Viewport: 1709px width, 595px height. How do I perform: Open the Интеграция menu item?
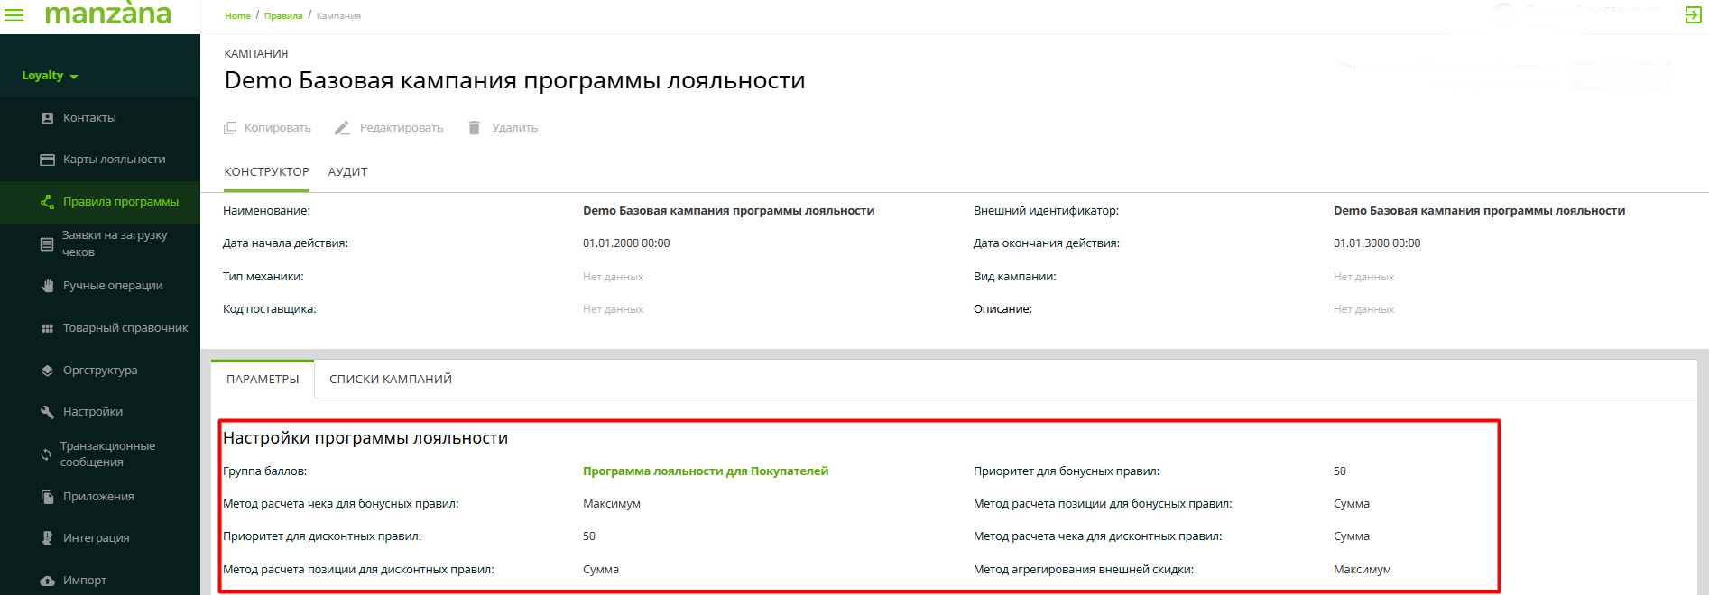tap(96, 538)
